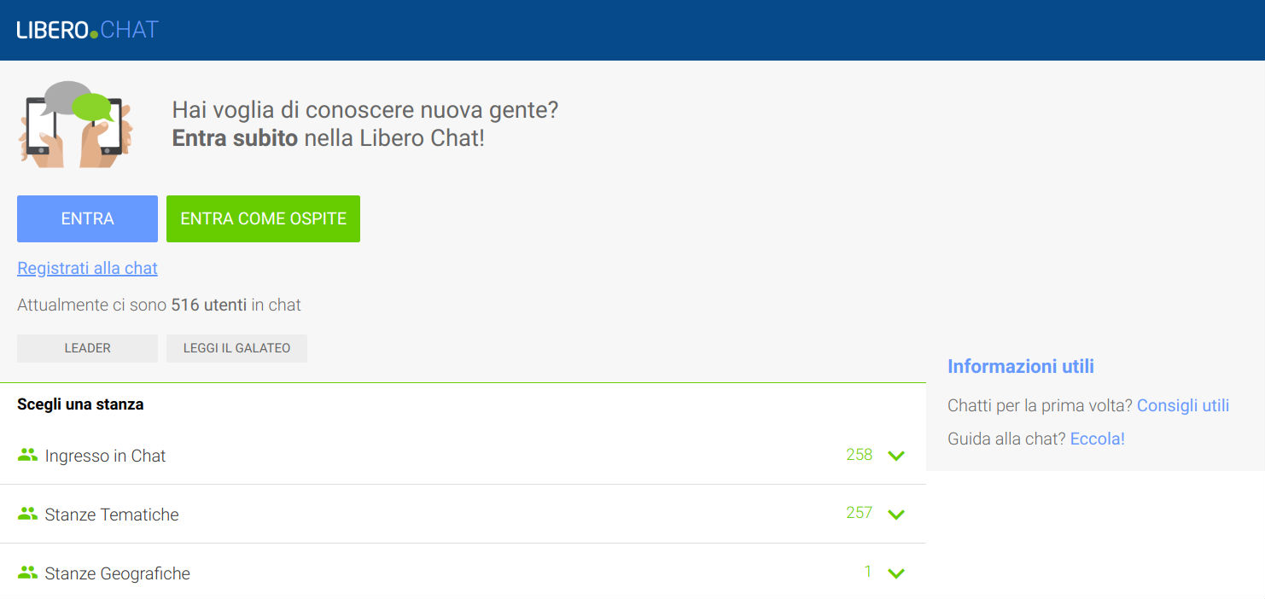The width and height of the screenshot is (1265, 599).
Task: Click the Libero Chat logo
Action: (x=88, y=30)
